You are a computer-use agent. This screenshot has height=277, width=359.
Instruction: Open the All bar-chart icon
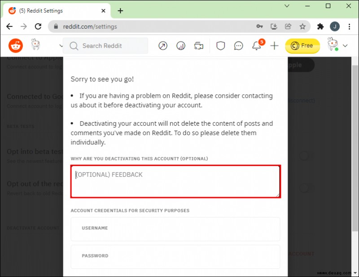(181, 46)
